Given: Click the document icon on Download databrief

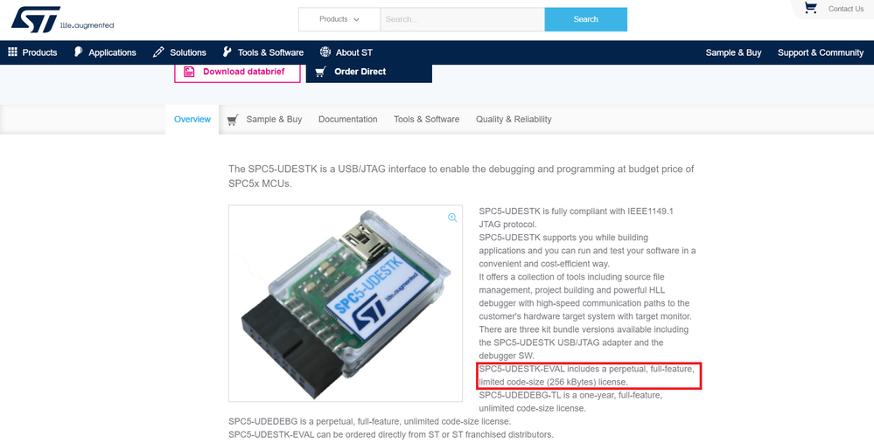Looking at the screenshot, I should [x=190, y=72].
